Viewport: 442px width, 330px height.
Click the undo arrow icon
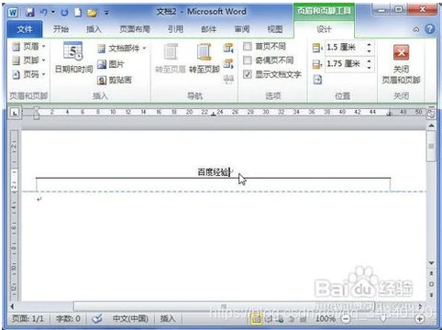point(44,12)
